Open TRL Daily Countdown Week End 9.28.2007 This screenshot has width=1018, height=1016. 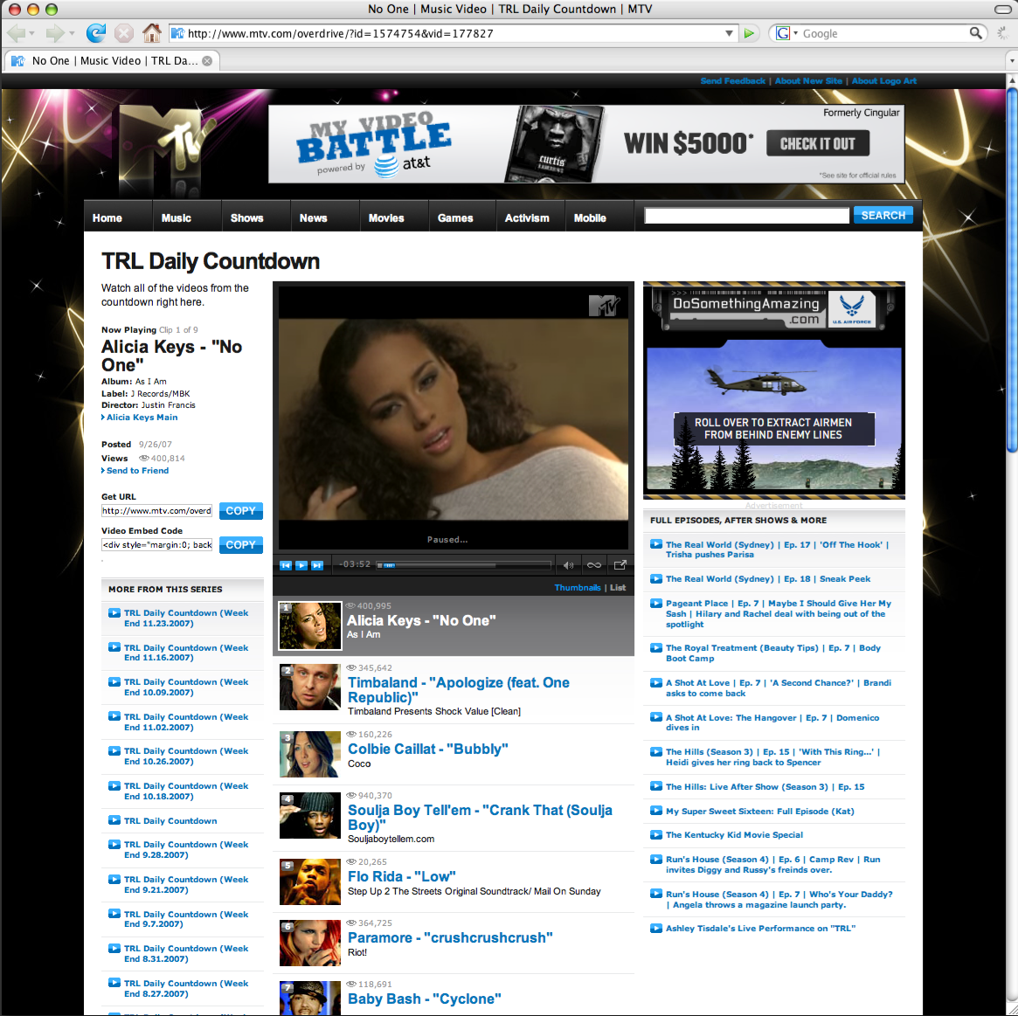(x=186, y=850)
